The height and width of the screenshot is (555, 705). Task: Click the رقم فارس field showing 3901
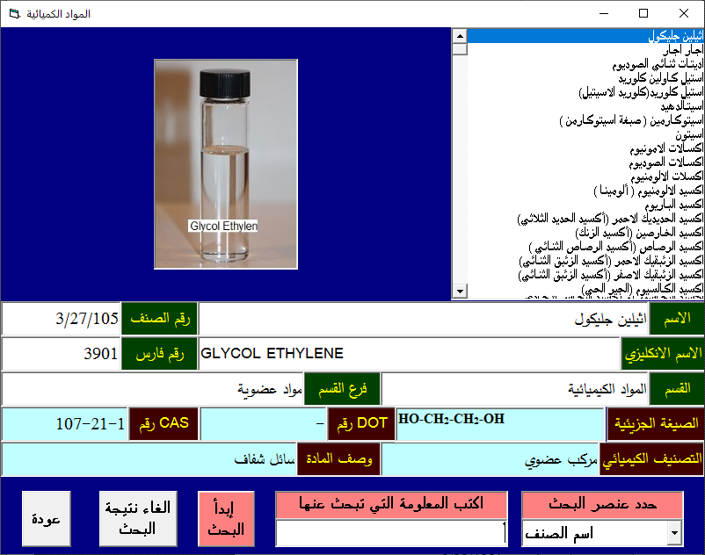tap(62, 354)
